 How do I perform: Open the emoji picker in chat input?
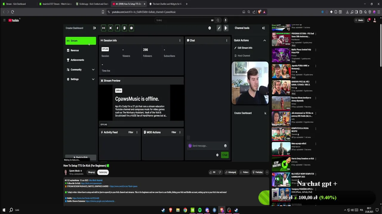[x=225, y=146]
